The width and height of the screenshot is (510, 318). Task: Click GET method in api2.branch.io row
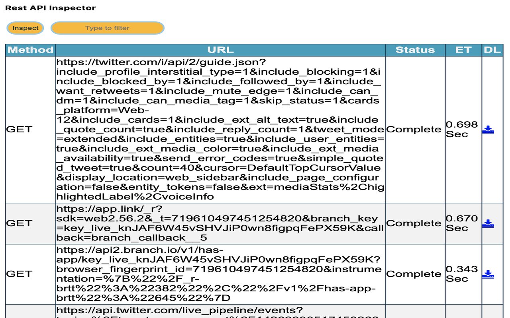pos(31,274)
